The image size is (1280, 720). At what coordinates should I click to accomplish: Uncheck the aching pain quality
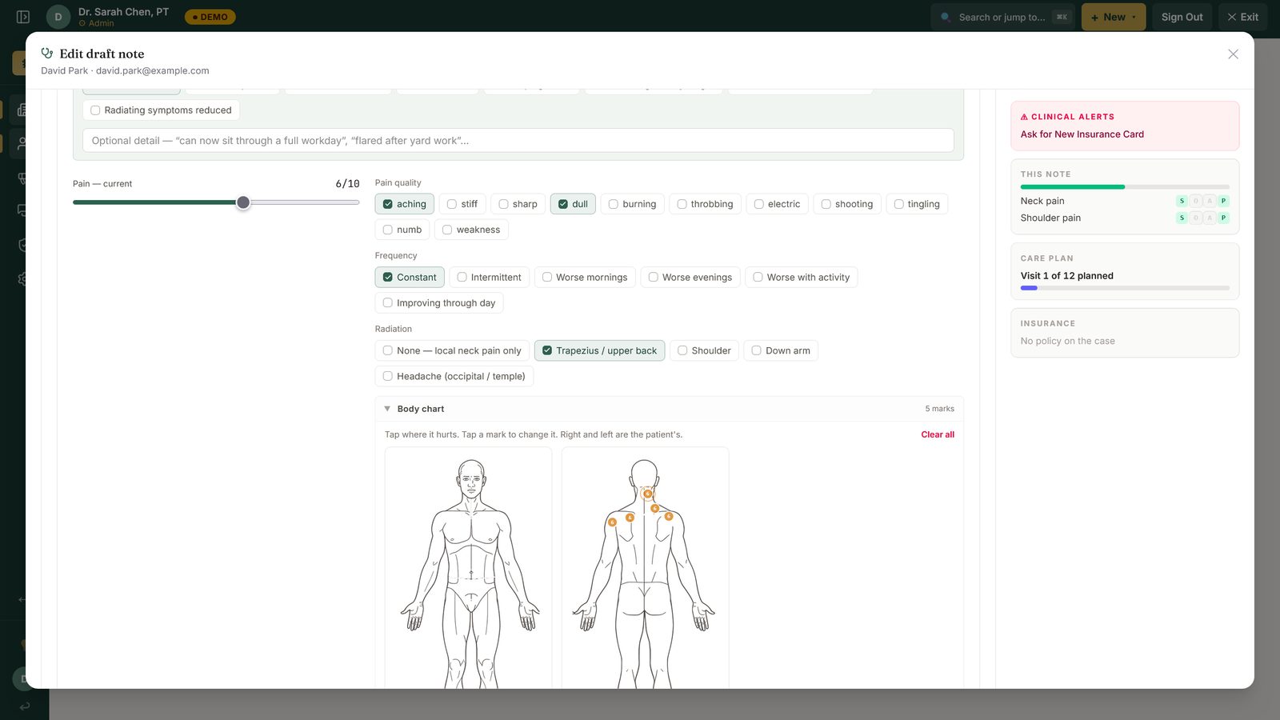pos(405,204)
